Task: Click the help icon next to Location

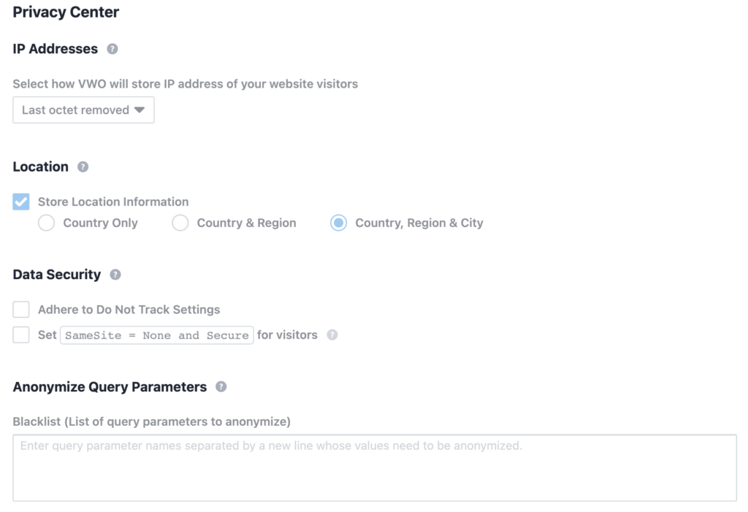Action: (83, 167)
